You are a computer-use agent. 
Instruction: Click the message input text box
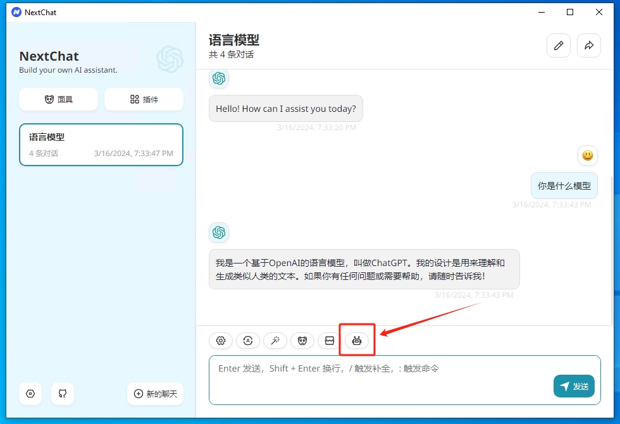(x=380, y=379)
